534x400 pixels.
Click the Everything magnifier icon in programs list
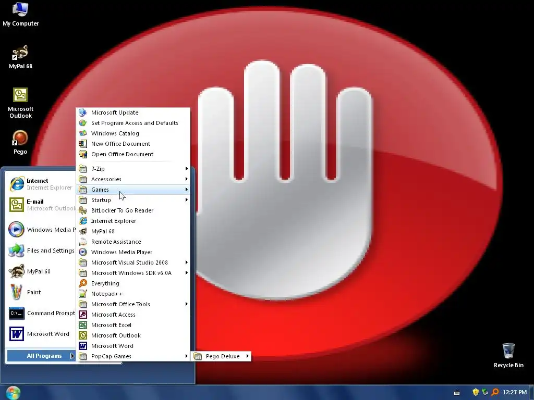pos(83,283)
